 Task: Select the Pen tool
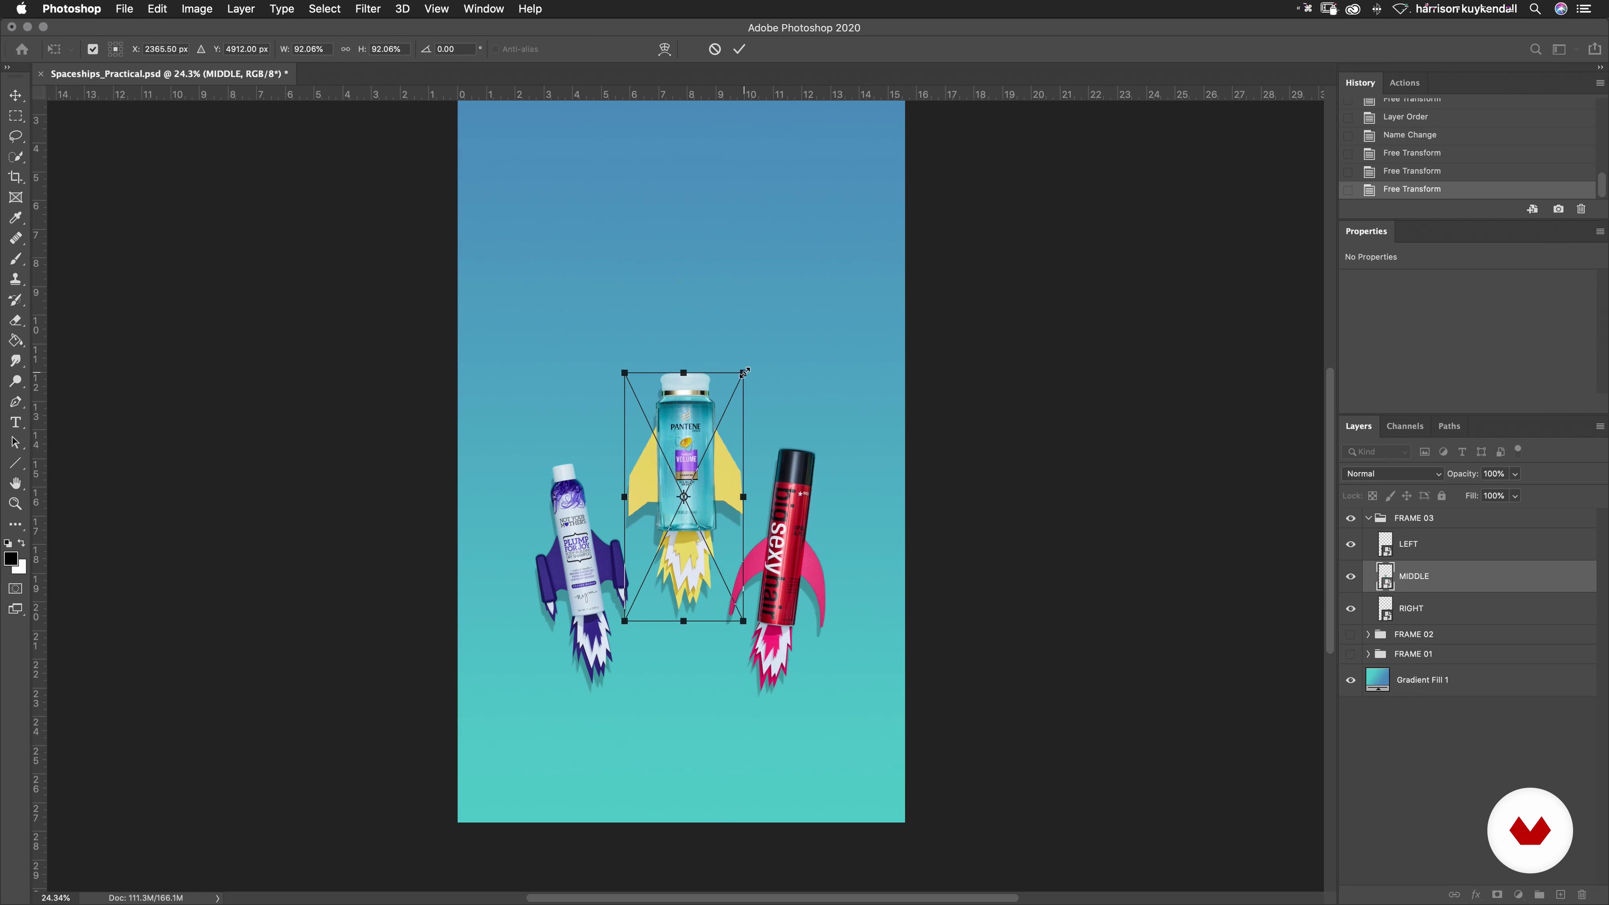(x=16, y=402)
